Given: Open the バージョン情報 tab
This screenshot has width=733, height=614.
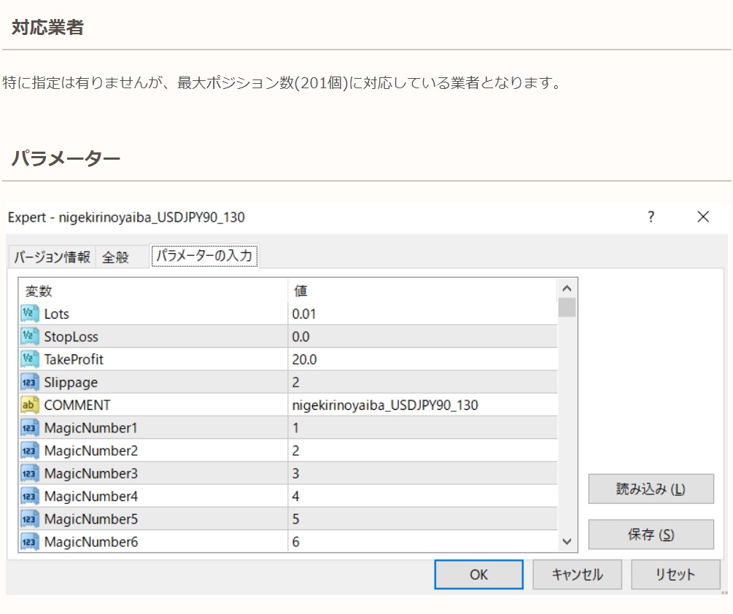Looking at the screenshot, I should click(52, 257).
